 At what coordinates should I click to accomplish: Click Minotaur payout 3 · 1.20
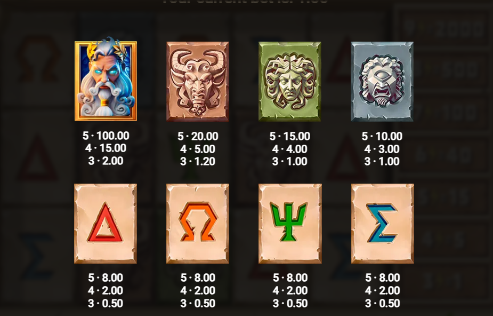[x=198, y=161]
